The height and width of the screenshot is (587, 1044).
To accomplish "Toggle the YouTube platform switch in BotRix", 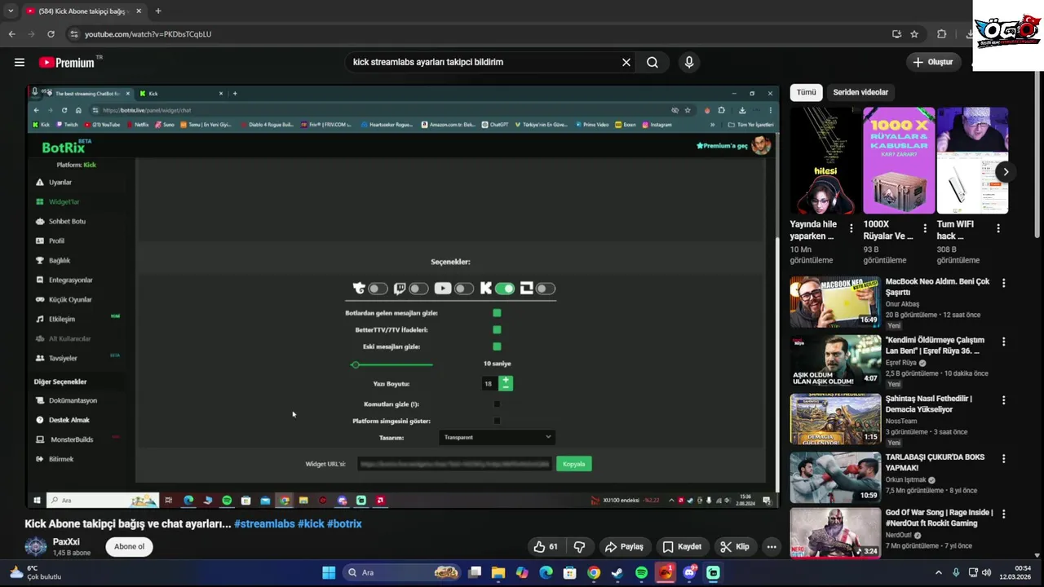I will point(464,289).
